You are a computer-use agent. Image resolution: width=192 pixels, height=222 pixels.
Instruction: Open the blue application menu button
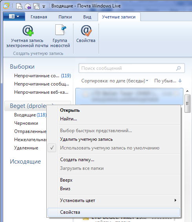pyautogui.click(x=14, y=16)
